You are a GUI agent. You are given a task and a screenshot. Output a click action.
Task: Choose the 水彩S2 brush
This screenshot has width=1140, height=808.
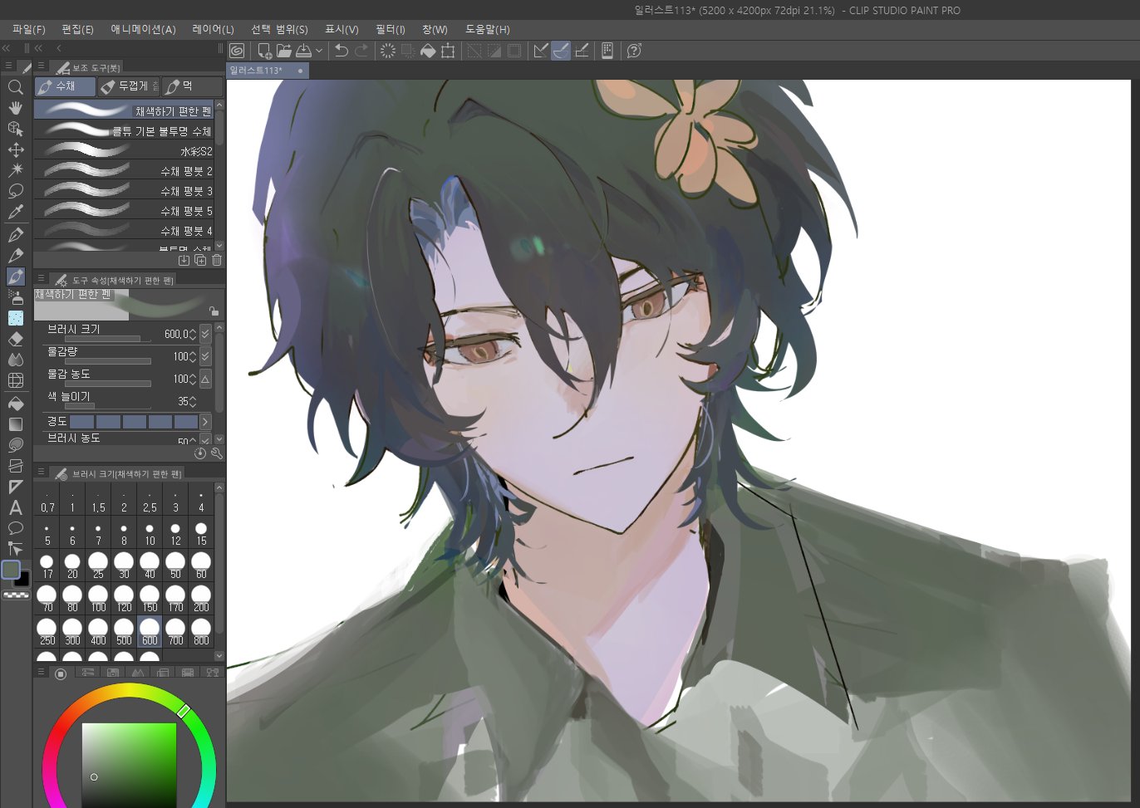125,151
